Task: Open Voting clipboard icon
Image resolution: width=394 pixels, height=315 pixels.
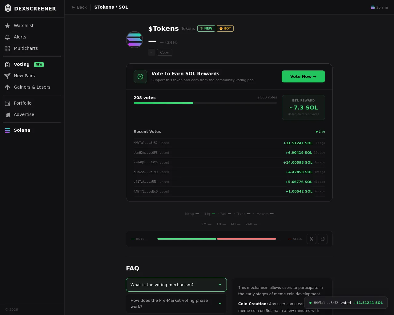Action: pos(7,64)
